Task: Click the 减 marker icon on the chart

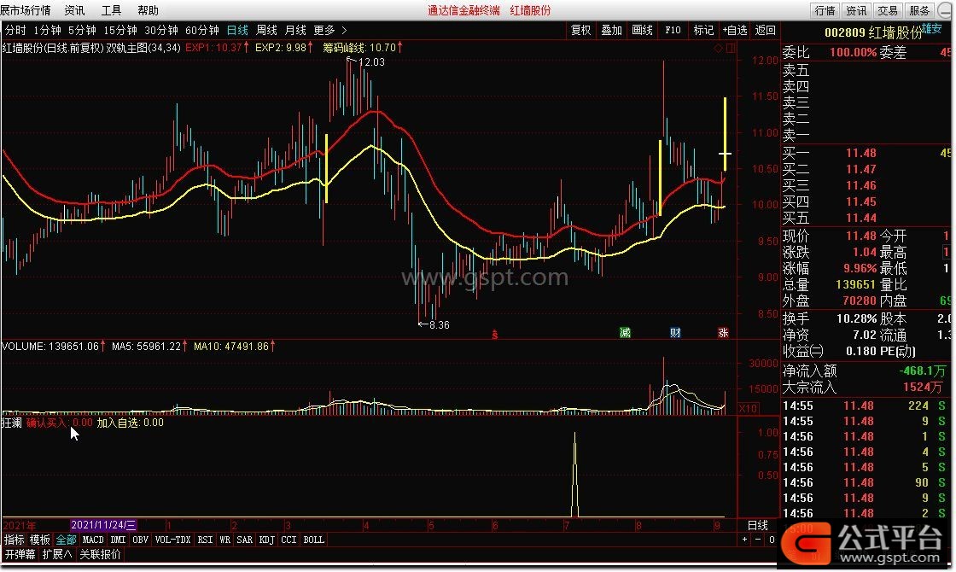Action: [625, 332]
